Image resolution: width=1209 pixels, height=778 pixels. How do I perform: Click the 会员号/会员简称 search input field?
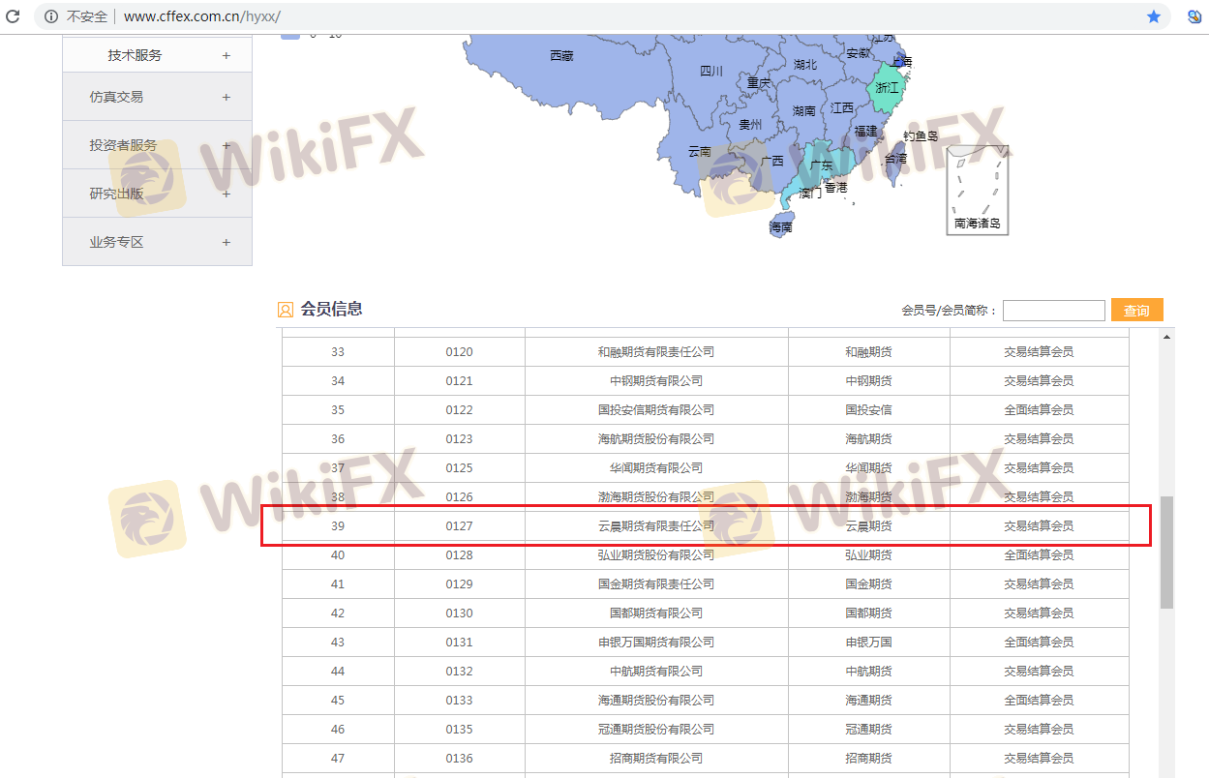pyautogui.click(x=1053, y=311)
